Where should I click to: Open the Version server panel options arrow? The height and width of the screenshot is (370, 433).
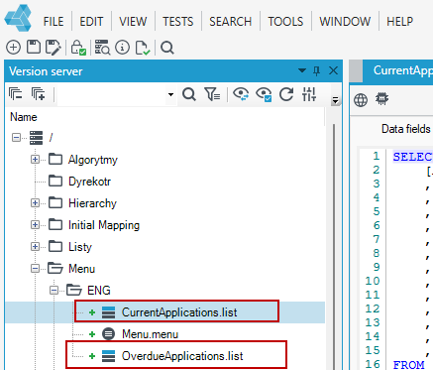pyautogui.click(x=302, y=70)
